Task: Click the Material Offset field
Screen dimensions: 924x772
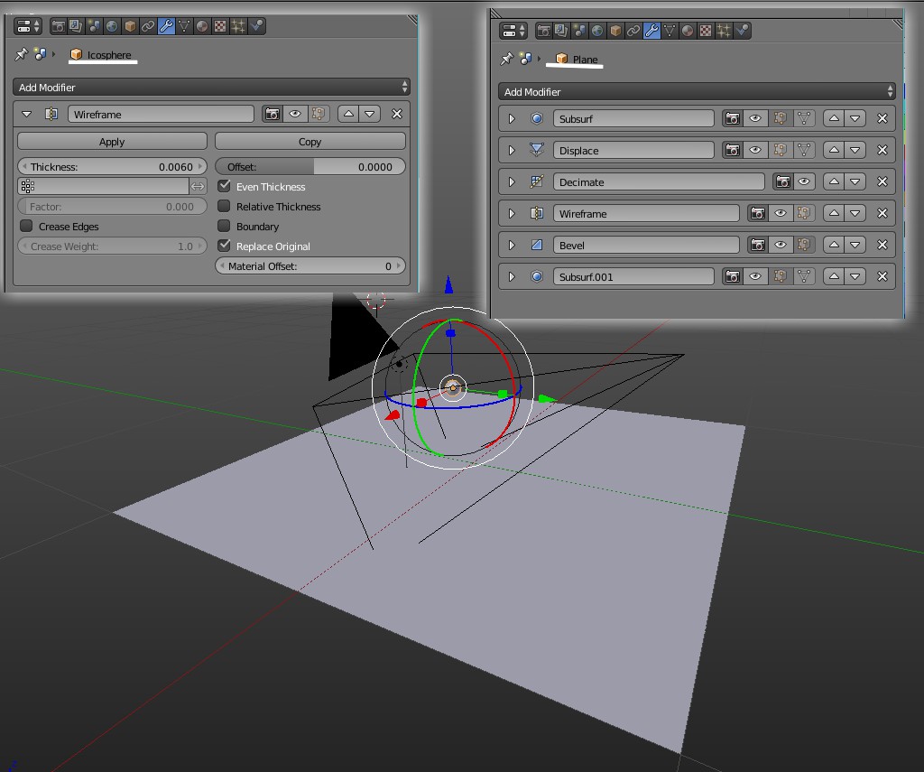Action: coord(310,266)
